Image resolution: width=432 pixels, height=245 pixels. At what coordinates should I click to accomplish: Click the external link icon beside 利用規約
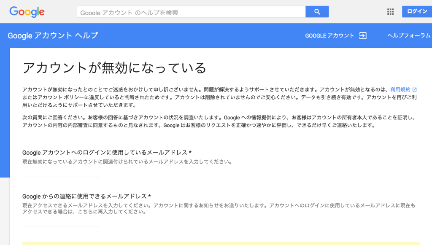coord(414,89)
